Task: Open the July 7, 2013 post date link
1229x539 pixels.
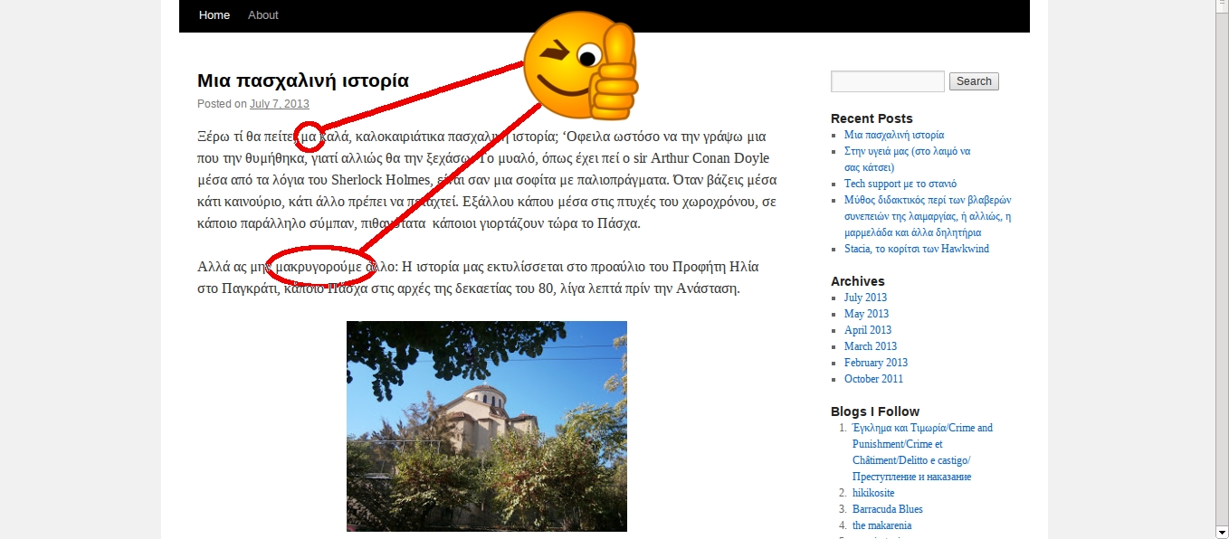Action: 280,104
